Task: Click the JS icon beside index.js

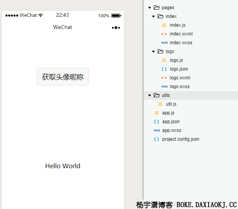Action: tap(164, 25)
